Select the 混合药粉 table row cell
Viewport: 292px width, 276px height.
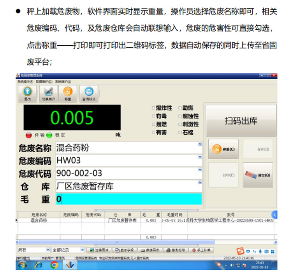point(39,221)
